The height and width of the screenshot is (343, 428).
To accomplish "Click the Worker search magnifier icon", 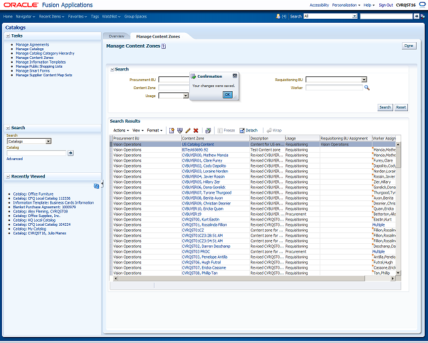I will coord(367,88).
